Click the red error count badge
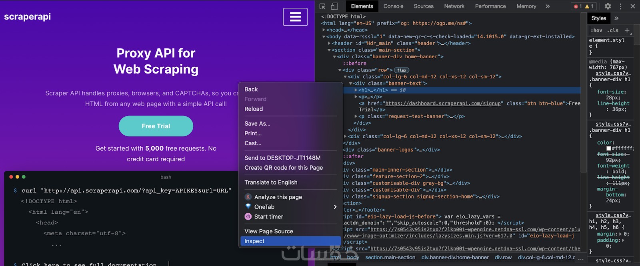The image size is (640, 266). [x=578, y=6]
